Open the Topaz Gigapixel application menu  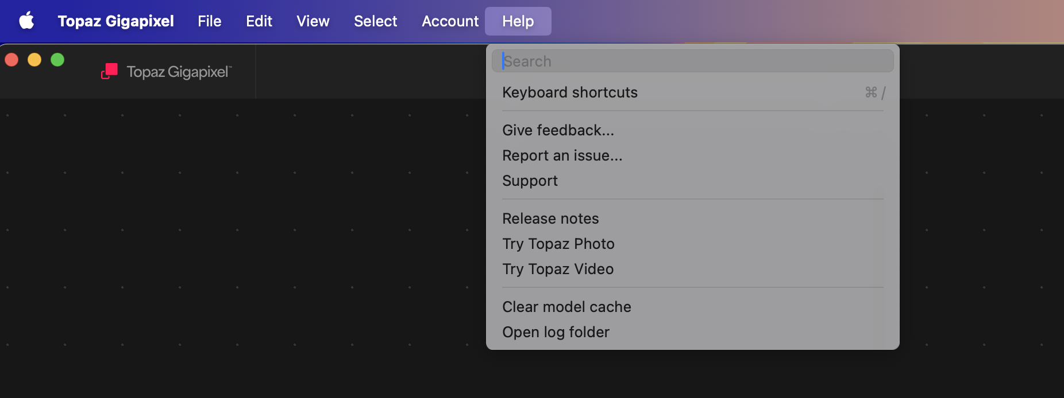coord(115,21)
